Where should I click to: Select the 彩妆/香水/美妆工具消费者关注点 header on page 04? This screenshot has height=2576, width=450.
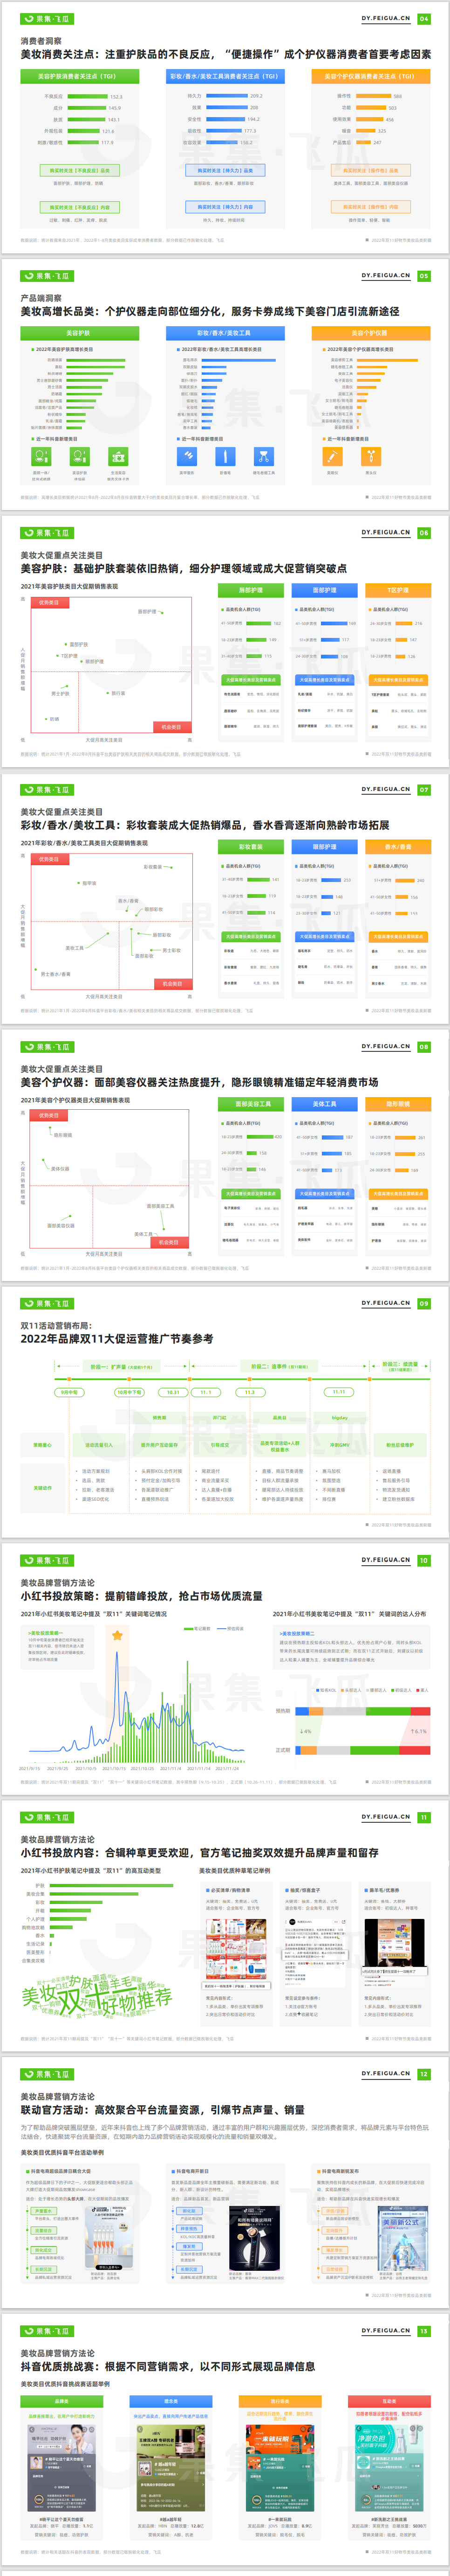pyautogui.click(x=225, y=76)
